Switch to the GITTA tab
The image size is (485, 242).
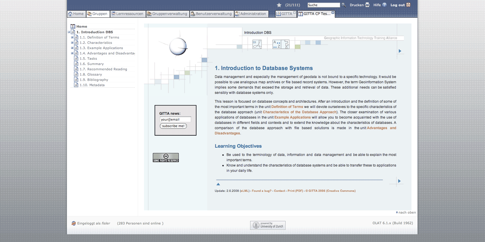pyautogui.click(x=286, y=14)
